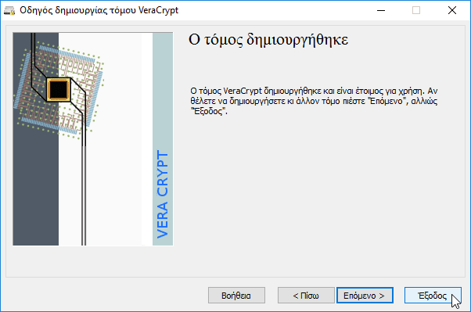The width and height of the screenshot is (471, 312).
Task: Click window title 'Οδηγός δημιουργίας τόμου VeraCrypt'
Action: (x=99, y=10)
